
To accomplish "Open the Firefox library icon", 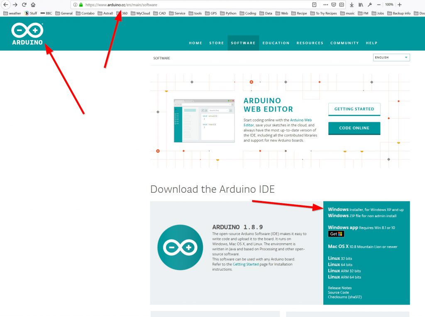I will point(361,5).
